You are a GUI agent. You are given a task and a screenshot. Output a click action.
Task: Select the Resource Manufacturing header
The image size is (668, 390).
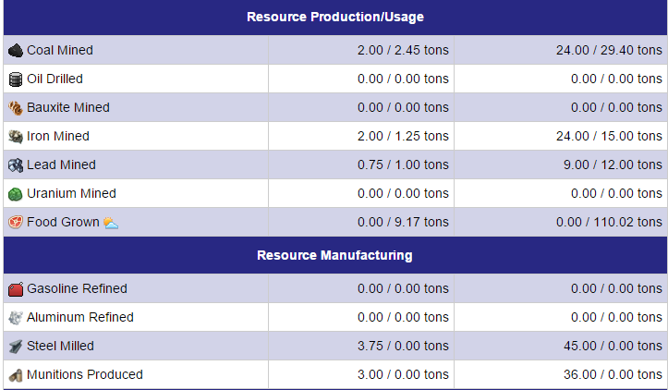point(335,255)
